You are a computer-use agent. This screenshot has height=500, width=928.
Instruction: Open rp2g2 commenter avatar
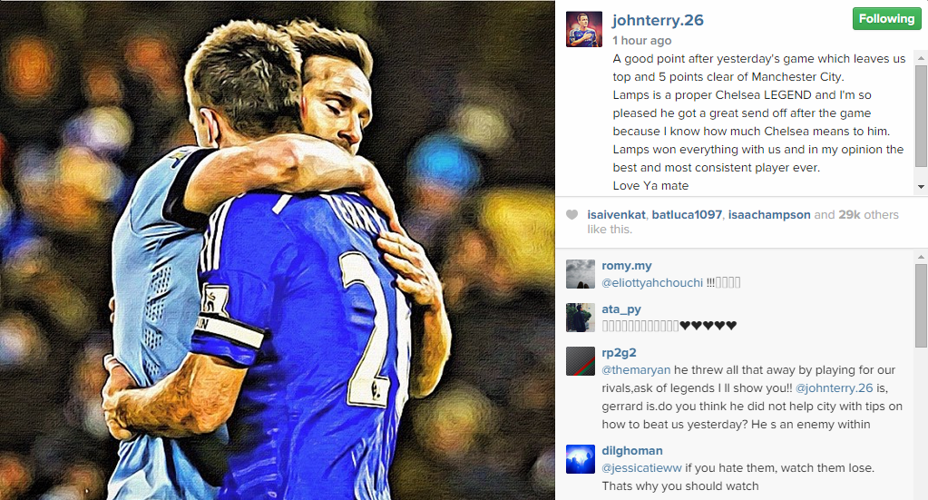(580, 361)
